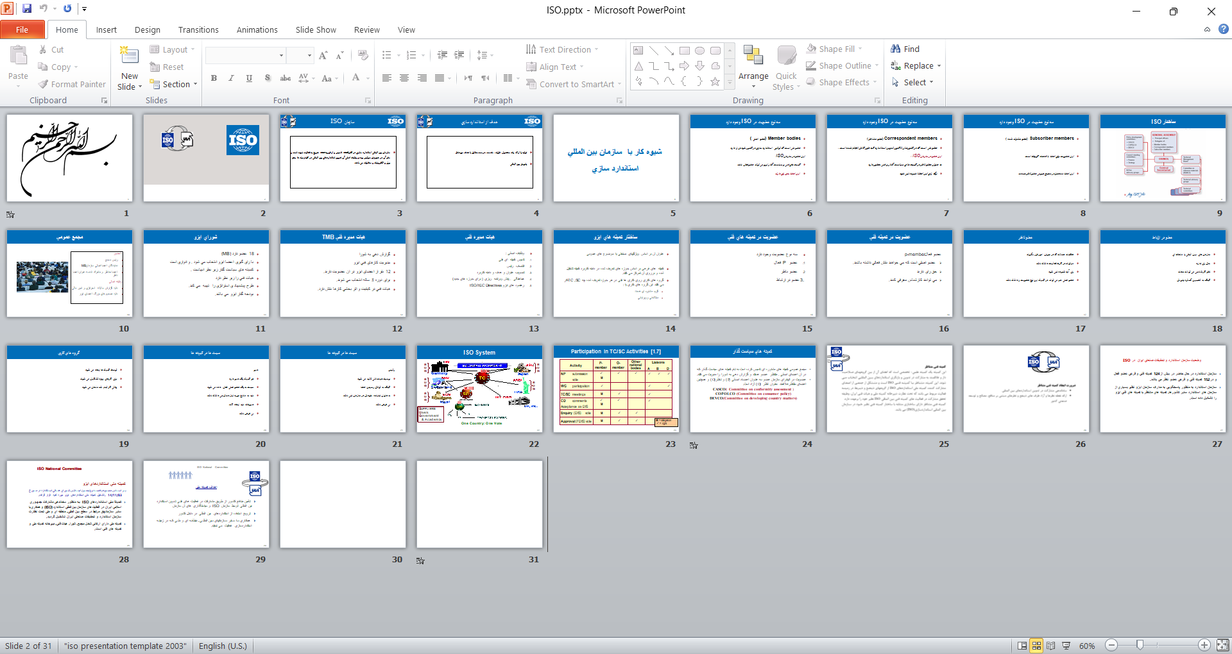Screen dimensions: 1232x654
Task: Open the Select dropdown
Action: coord(912,82)
